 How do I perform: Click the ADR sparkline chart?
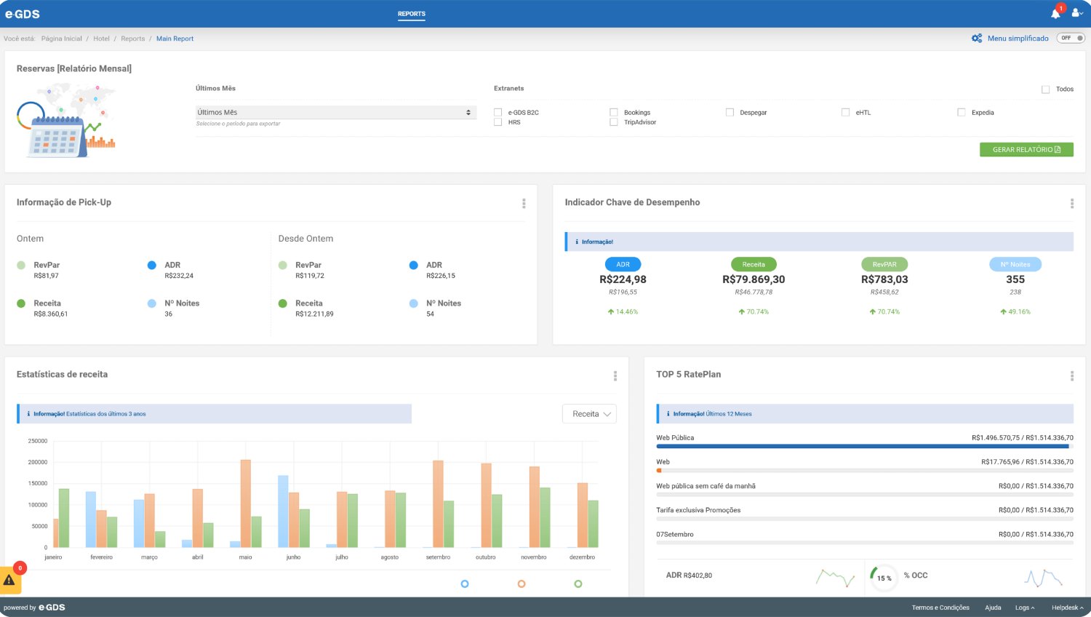pyautogui.click(x=835, y=578)
